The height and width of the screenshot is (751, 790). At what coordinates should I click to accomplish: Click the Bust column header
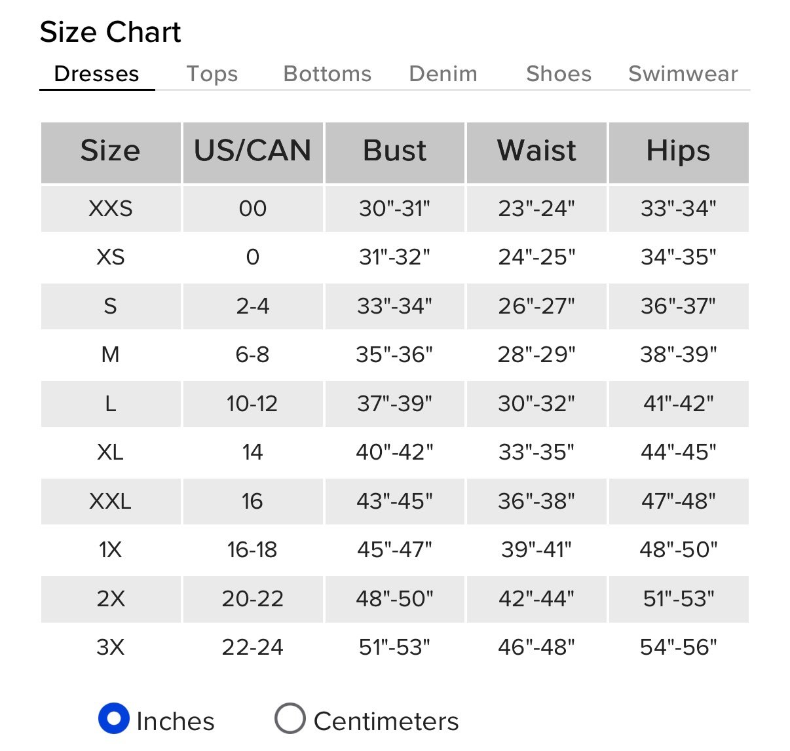click(x=395, y=153)
